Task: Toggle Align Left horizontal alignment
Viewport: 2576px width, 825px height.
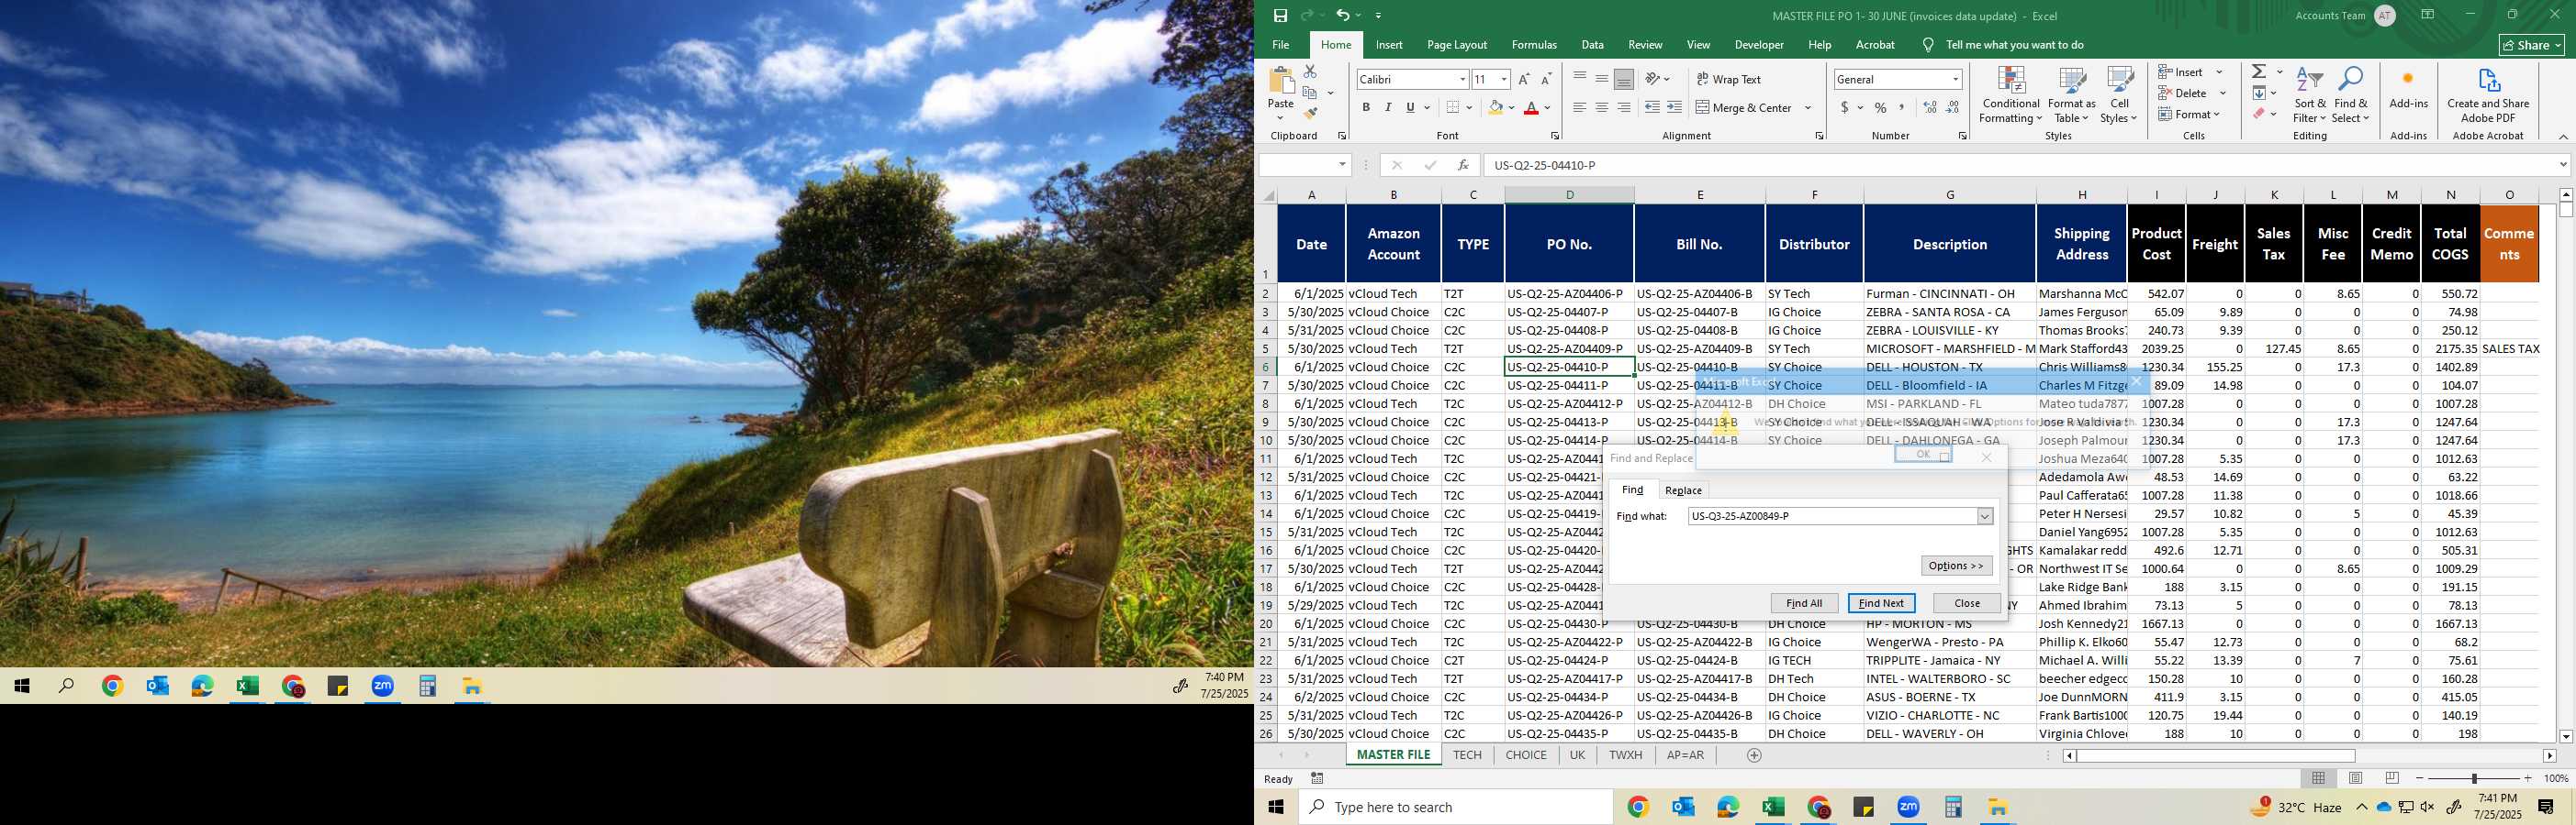Action: 1580,108
